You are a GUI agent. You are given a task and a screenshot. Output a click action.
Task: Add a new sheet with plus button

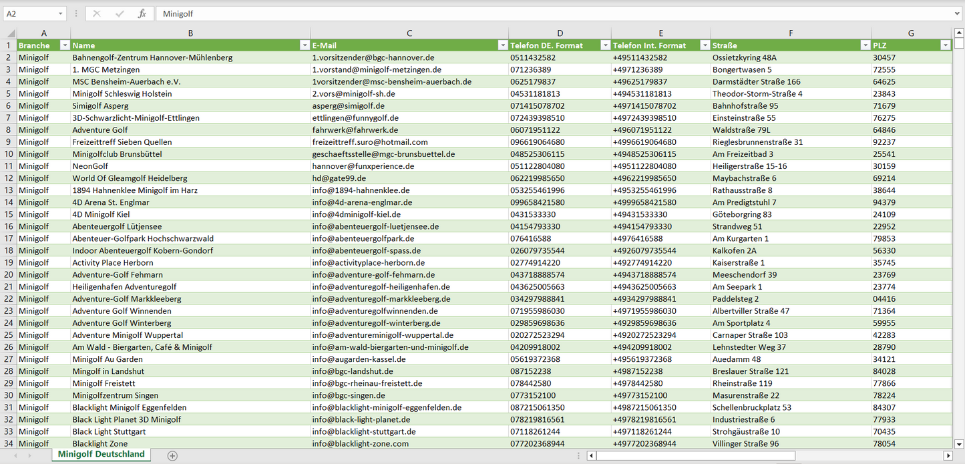(172, 455)
